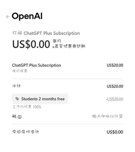Click the subtotal US$20.00 amount

[115, 86]
